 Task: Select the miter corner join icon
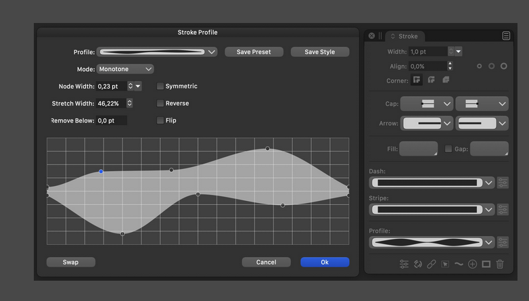coord(417,80)
